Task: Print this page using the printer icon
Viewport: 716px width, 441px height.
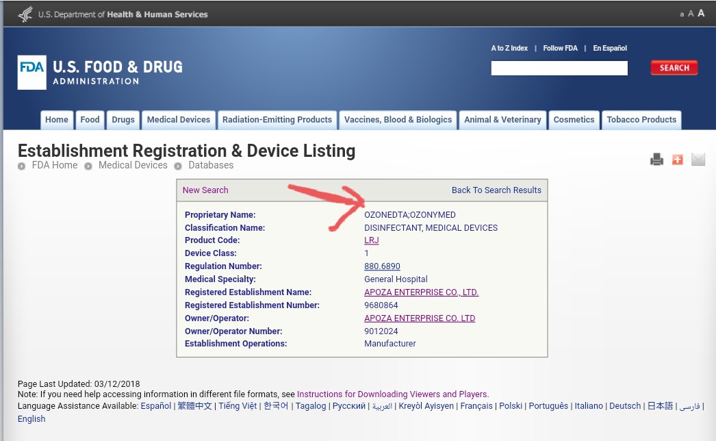Action: 656,160
